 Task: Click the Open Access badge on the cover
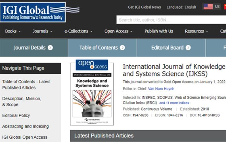(x=92, y=65)
